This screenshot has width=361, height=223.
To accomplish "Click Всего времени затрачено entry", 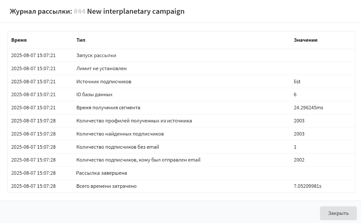I will pos(106,186).
